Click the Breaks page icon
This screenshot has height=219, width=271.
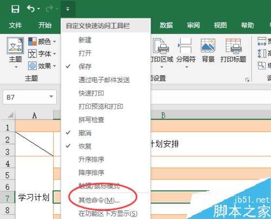pyautogui.click(x=185, y=46)
